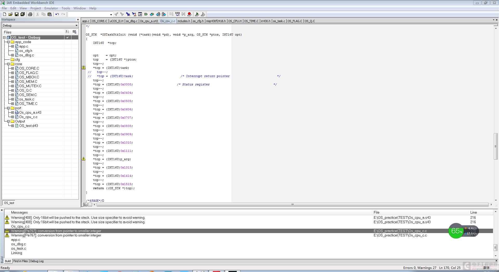Select the Build messages tab
The width and height of the screenshot is (499, 272).
(x=8, y=261)
